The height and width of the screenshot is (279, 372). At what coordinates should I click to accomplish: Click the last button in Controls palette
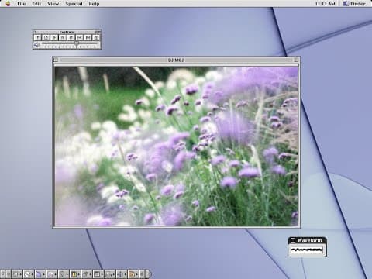coord(96,38)
